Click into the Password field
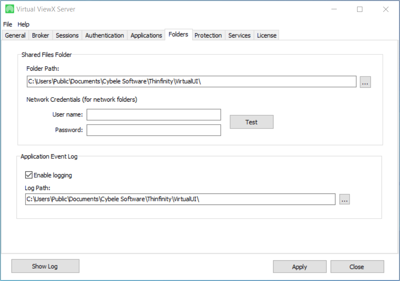 [x=154, y=130]
